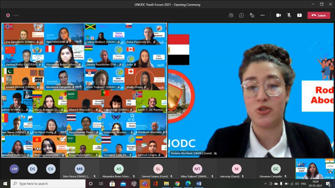Open the More actions ellipsis menu
Viewport: 335px width, 188px height.
pos(263,15)
